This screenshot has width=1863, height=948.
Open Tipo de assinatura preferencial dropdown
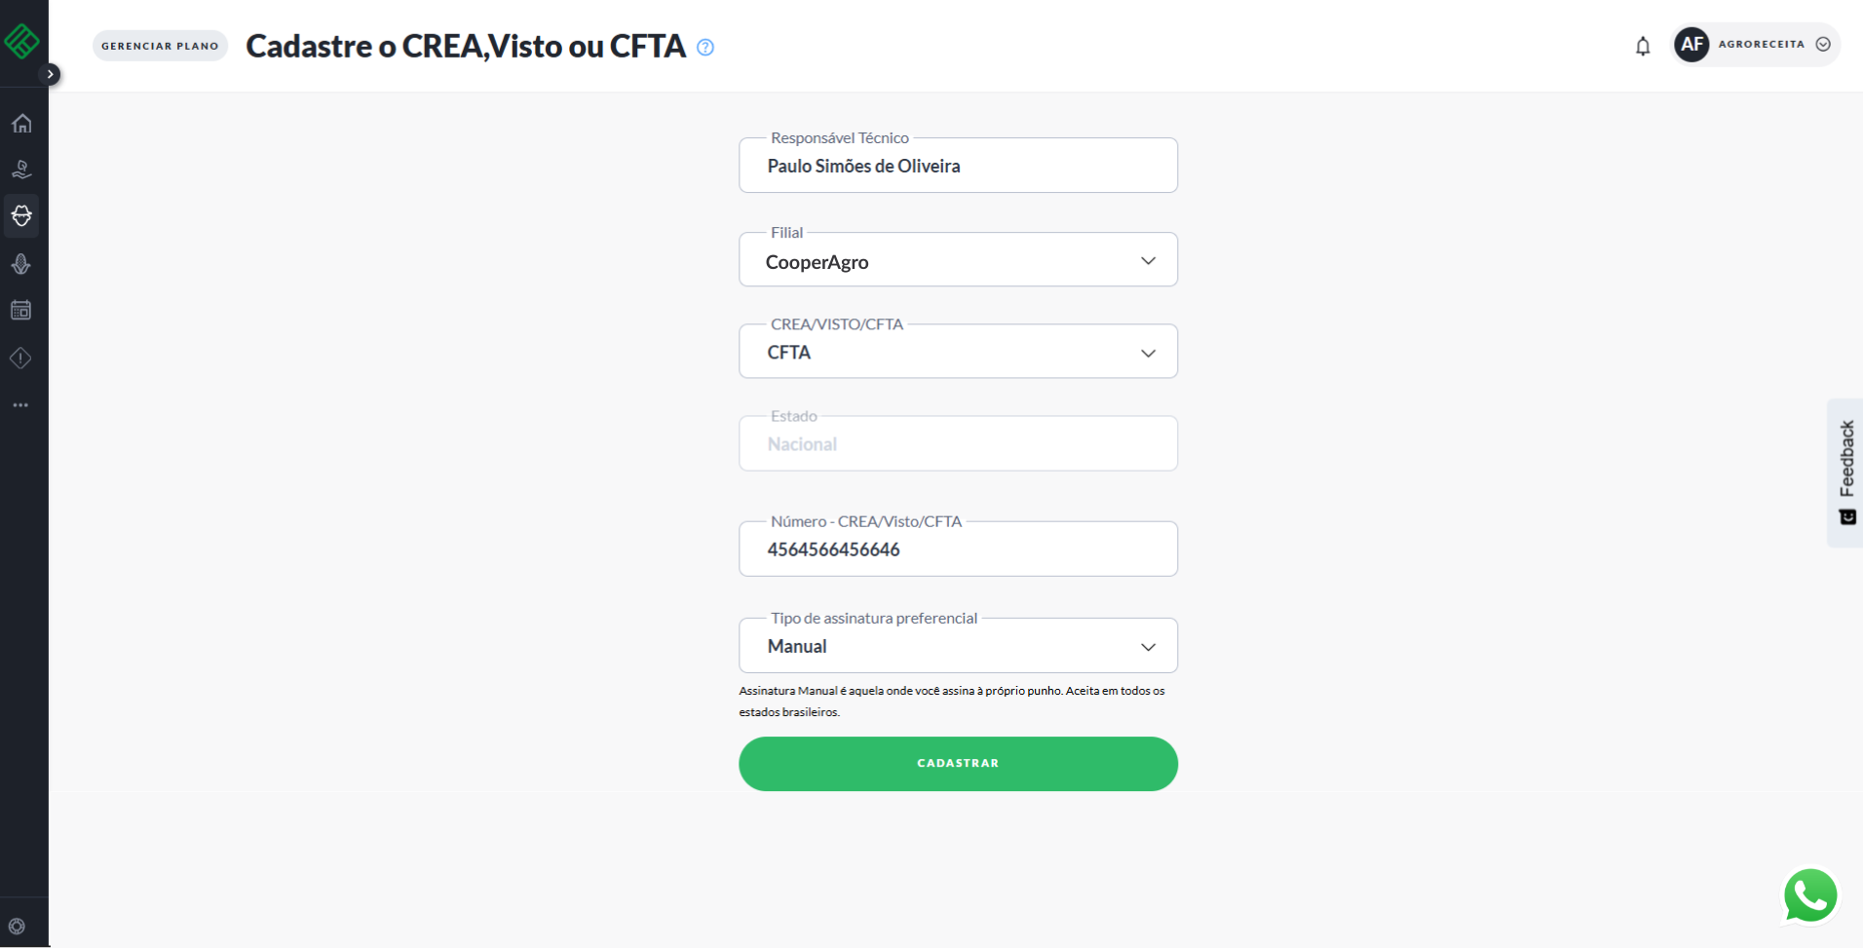[958, 646]
